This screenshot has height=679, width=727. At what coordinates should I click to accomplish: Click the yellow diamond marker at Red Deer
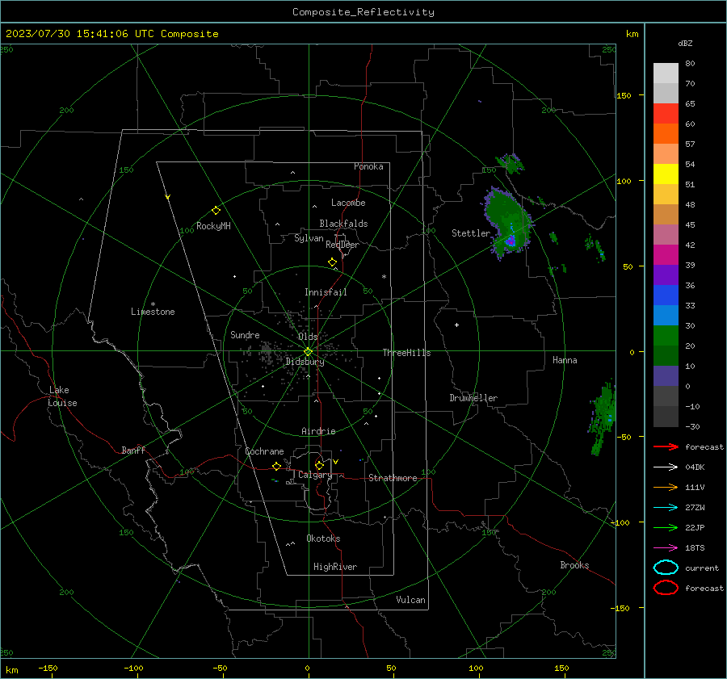(332, 262)
